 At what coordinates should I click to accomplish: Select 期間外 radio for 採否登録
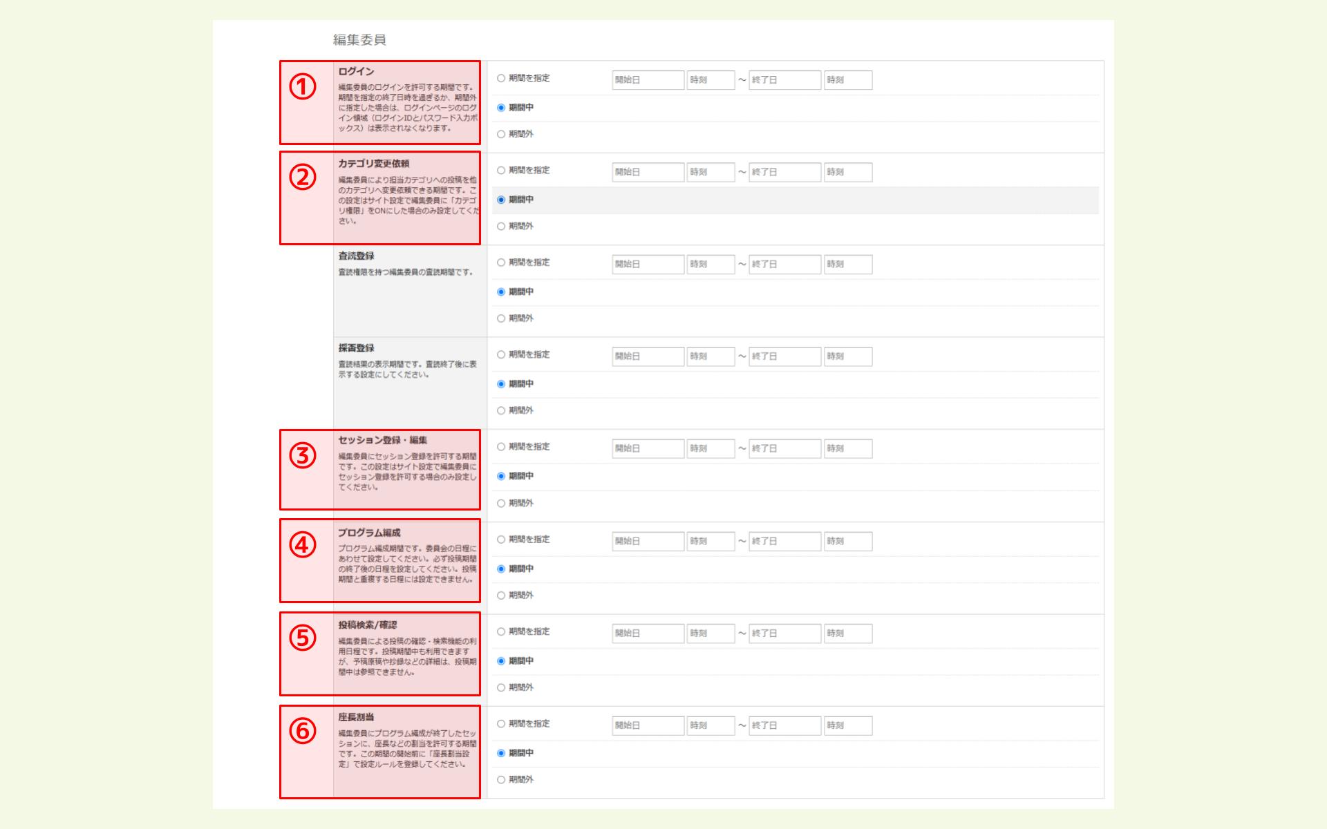coord(501,411)
